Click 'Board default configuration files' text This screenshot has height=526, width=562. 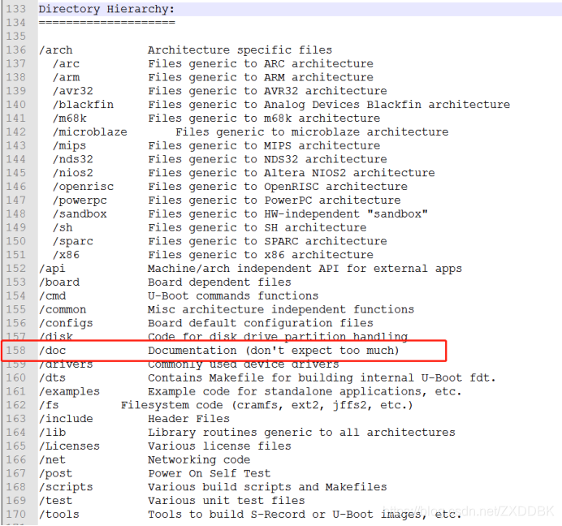coord(261,323)
